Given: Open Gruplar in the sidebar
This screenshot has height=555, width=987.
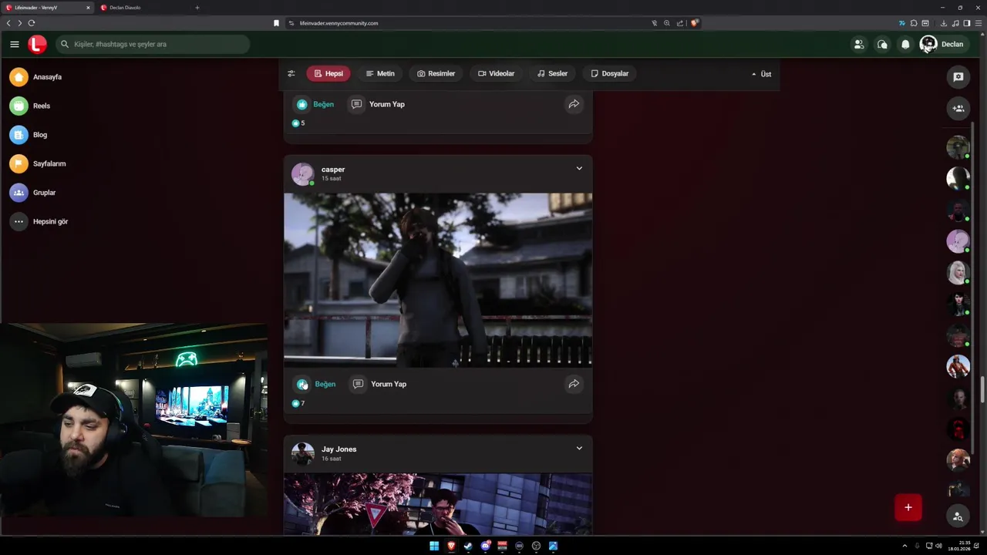Looking at the screenshot, I should (33, 193).
